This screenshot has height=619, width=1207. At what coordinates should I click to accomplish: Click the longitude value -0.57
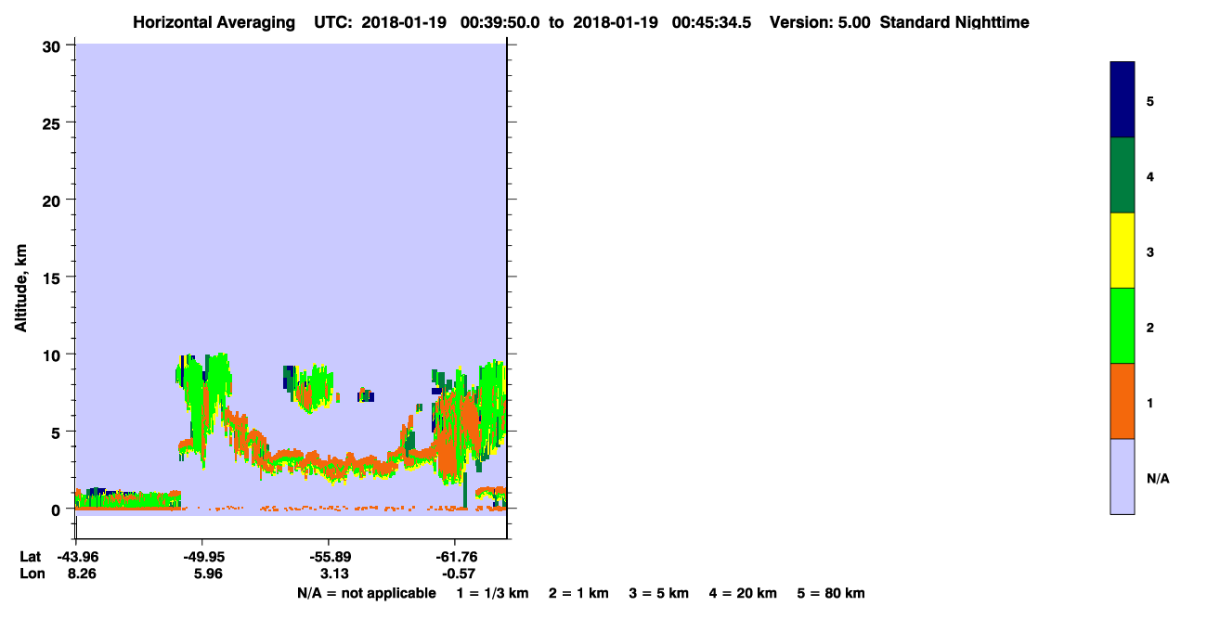458,574
